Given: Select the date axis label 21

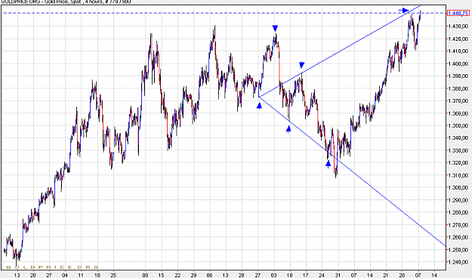Looking at the screenshot, I should coord(386,275).
